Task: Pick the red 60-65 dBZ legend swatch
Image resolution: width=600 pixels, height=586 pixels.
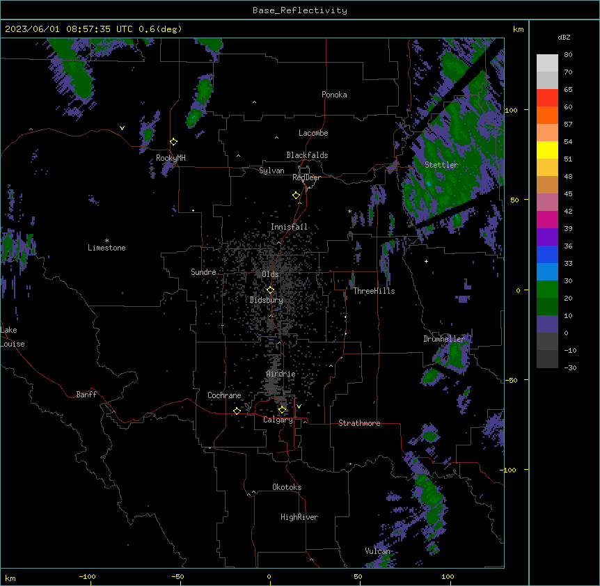Action: tap(547, 98)
